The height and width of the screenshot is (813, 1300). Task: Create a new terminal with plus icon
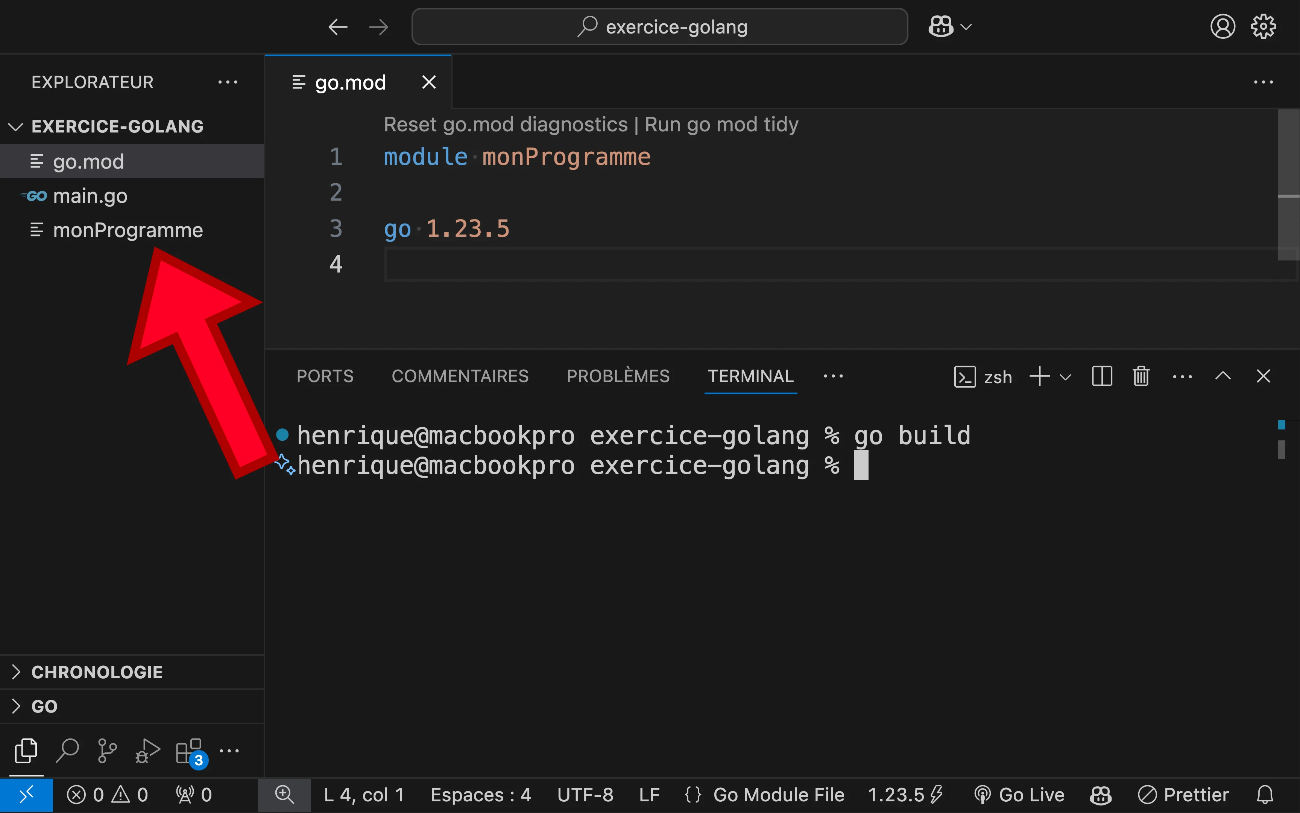coord(1039,376)
